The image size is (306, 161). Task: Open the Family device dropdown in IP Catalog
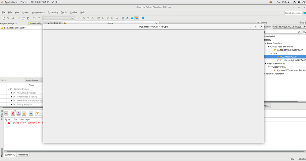pyautogui.click(x=289, y=27)
